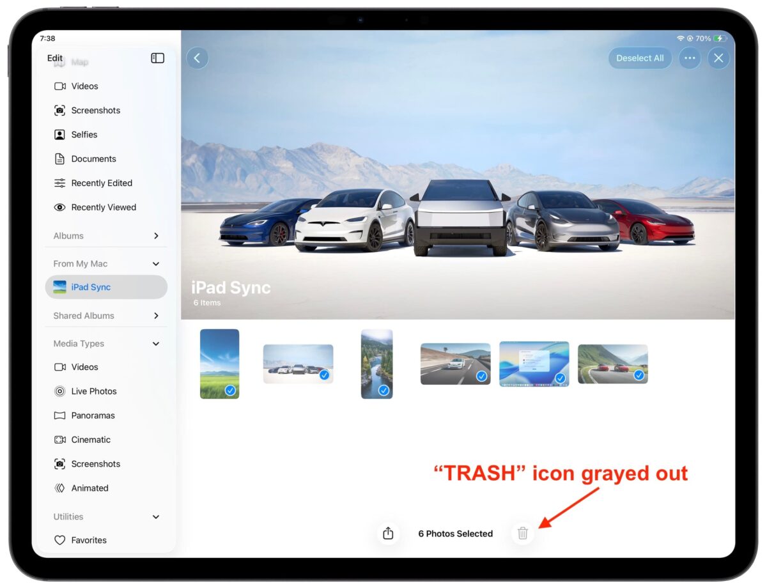Select iPad Sync album in sidebar

click(x=106, y=287)
